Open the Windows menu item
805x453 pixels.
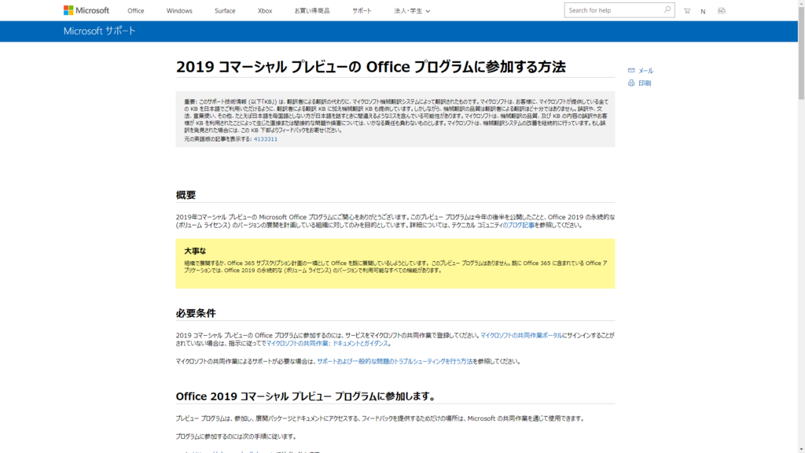[178, 10]
